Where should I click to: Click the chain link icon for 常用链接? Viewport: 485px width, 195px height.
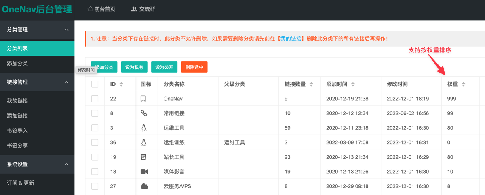click(x=143, y=113)
